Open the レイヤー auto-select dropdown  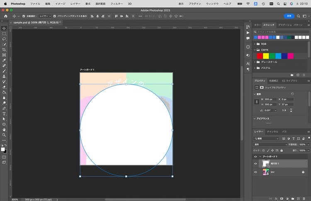click(45, 16)
